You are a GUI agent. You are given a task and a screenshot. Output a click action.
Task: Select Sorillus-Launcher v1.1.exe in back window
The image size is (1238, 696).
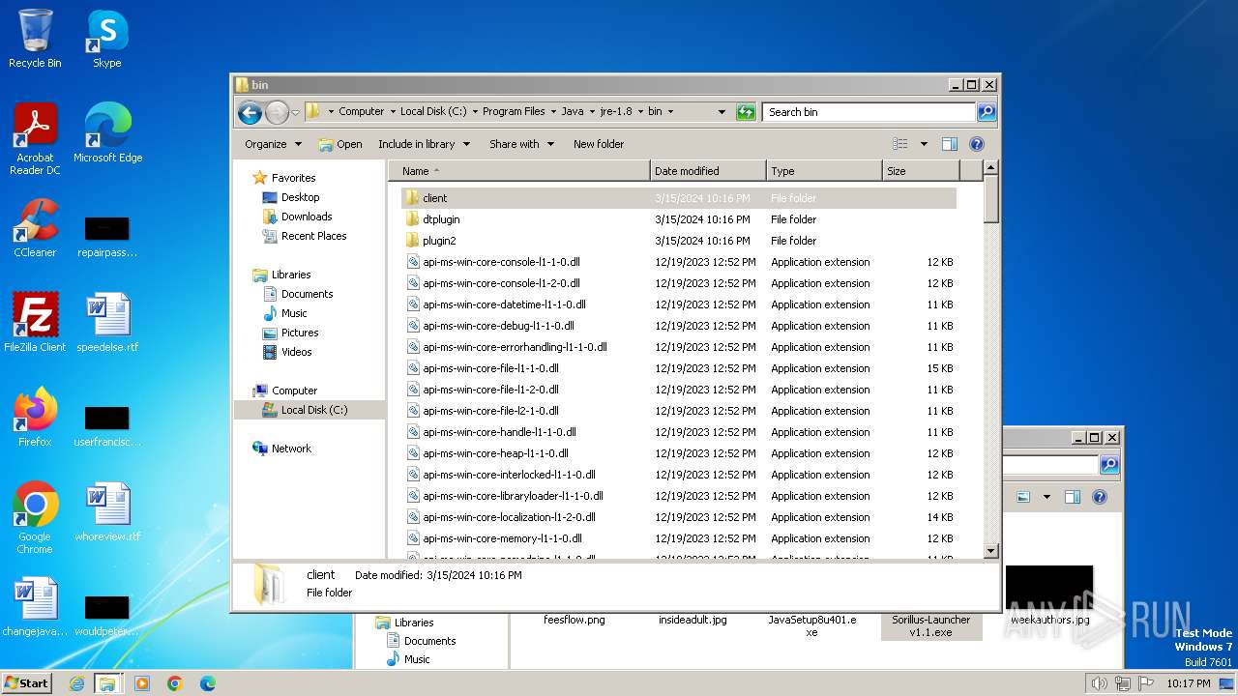point(929,625)
